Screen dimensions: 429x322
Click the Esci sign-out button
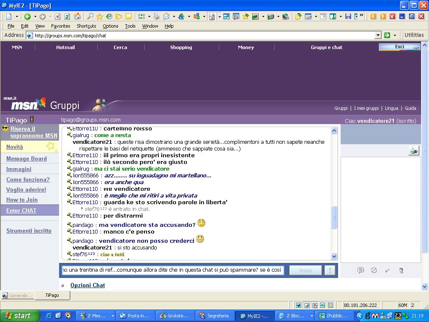pyautogui.click(x=399, y=47)
